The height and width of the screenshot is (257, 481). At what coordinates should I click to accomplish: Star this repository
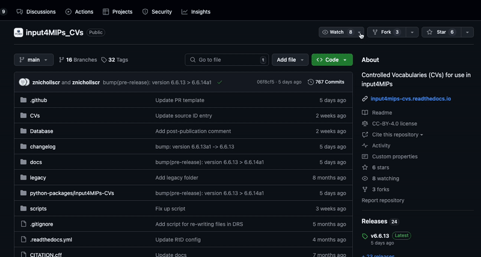[x=441, y=32]
